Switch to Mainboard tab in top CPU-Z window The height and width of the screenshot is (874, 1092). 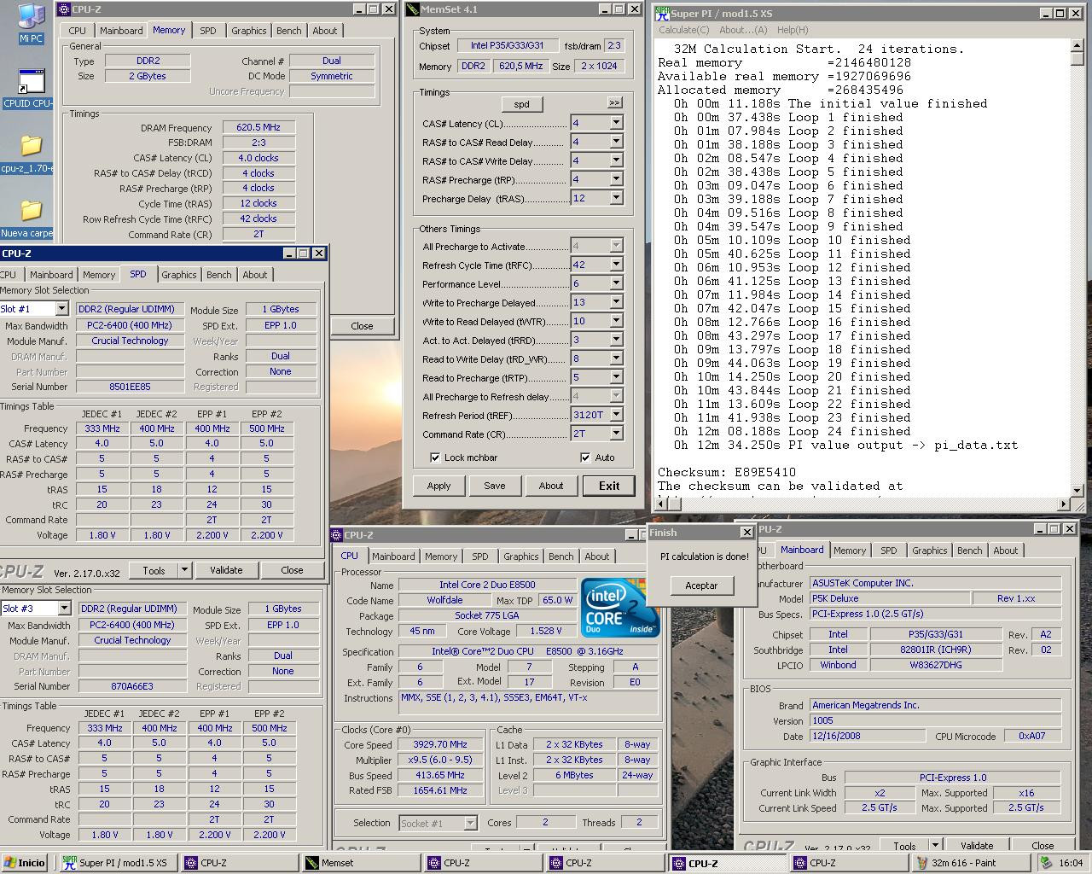tap(121, 31)
